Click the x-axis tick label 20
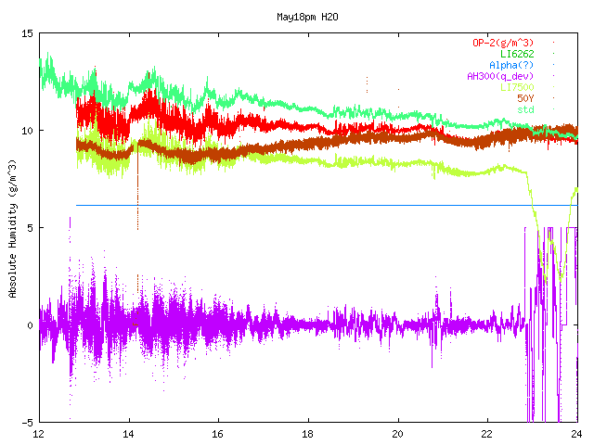The width and height of the screenshot is (594, 445). tap(397, 434)
